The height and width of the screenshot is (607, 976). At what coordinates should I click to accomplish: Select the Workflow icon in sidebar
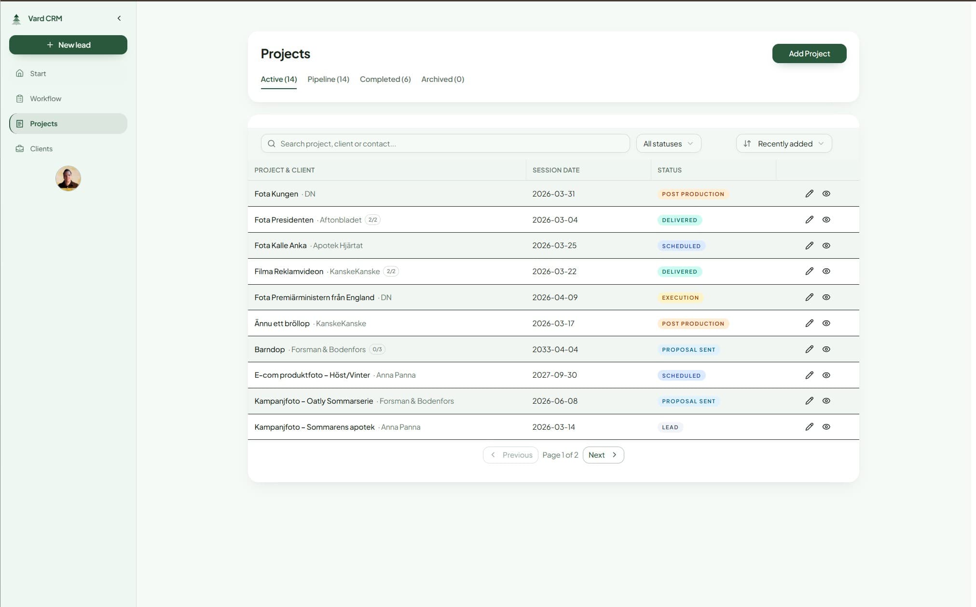coord(20,98)
